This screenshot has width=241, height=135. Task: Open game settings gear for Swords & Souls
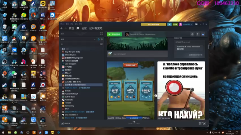[x=192, y=34]
